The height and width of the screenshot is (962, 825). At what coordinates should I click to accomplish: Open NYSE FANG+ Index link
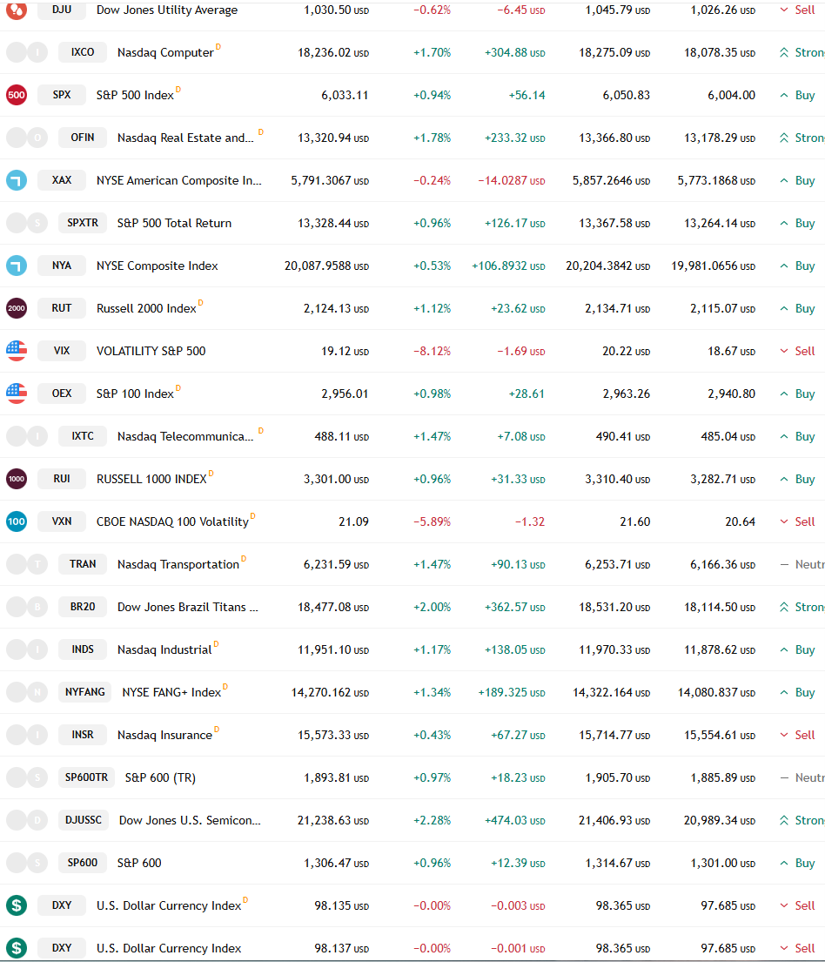(x=171, y=692)
